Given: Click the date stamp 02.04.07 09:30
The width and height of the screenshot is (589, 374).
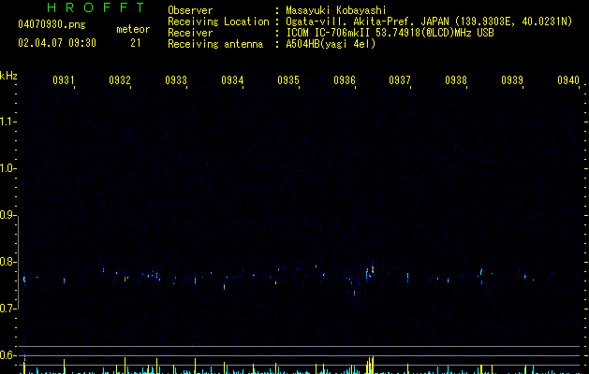Looking at the screenshot, I should [x=57, y=43].
